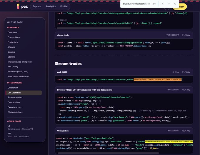Click orange highlighted token address in curl
200x155 pixels.
coord(158,80)
